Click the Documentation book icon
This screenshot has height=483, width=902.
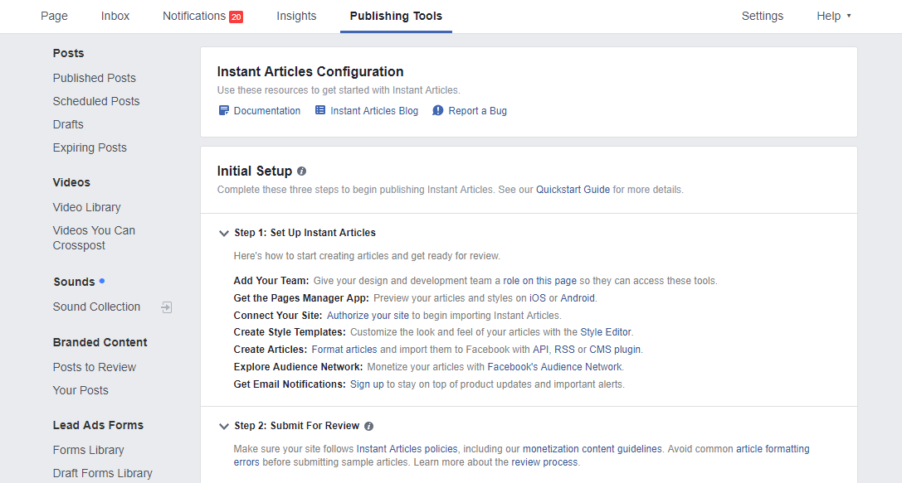pos(224,110)
